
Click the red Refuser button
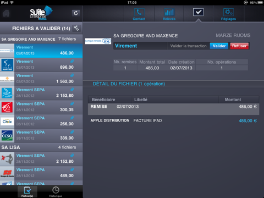[239, 46]
